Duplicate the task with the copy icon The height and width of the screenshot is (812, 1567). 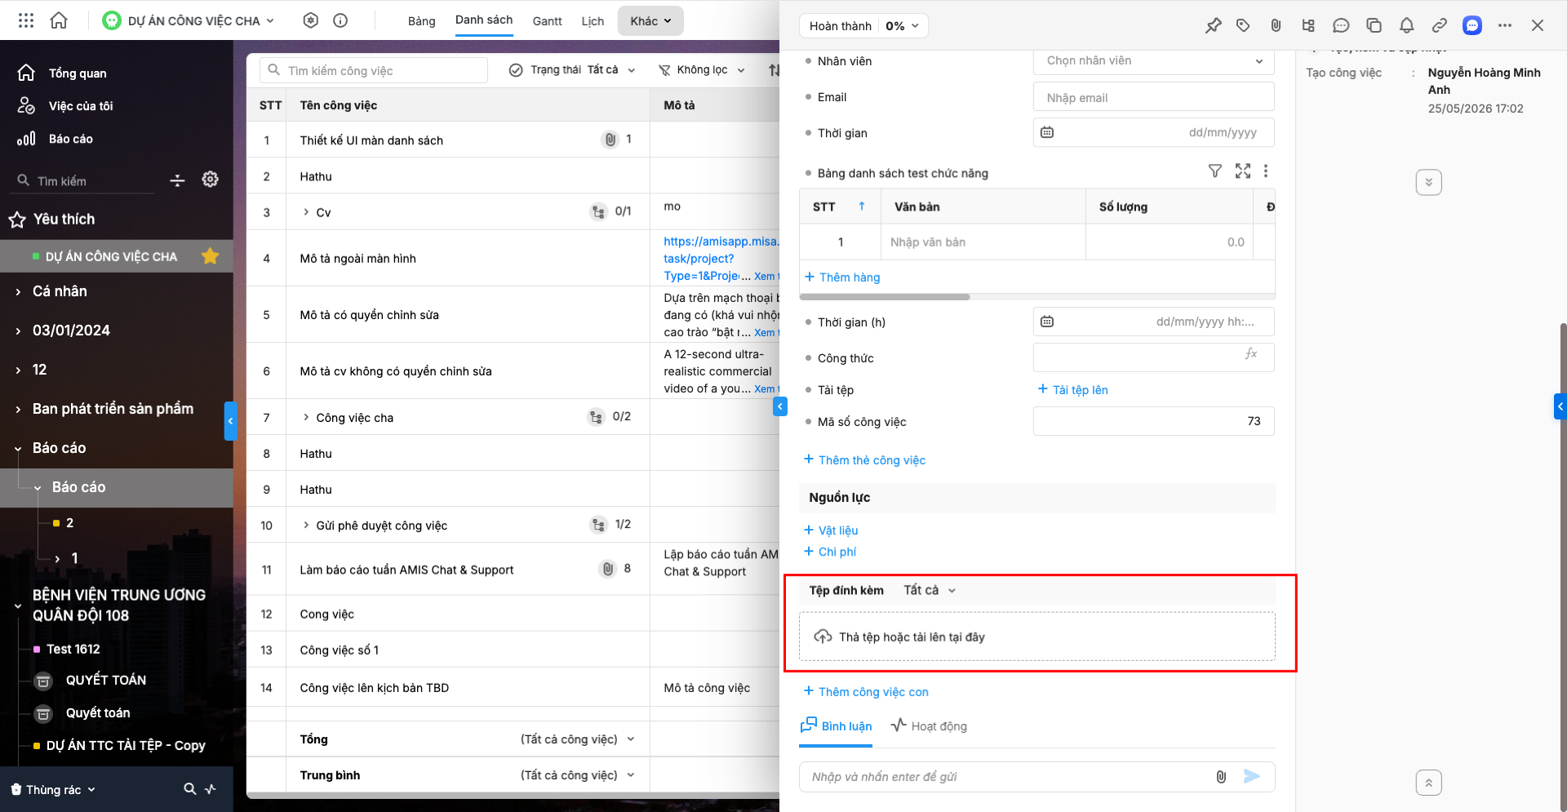[x=1374, y=25]
